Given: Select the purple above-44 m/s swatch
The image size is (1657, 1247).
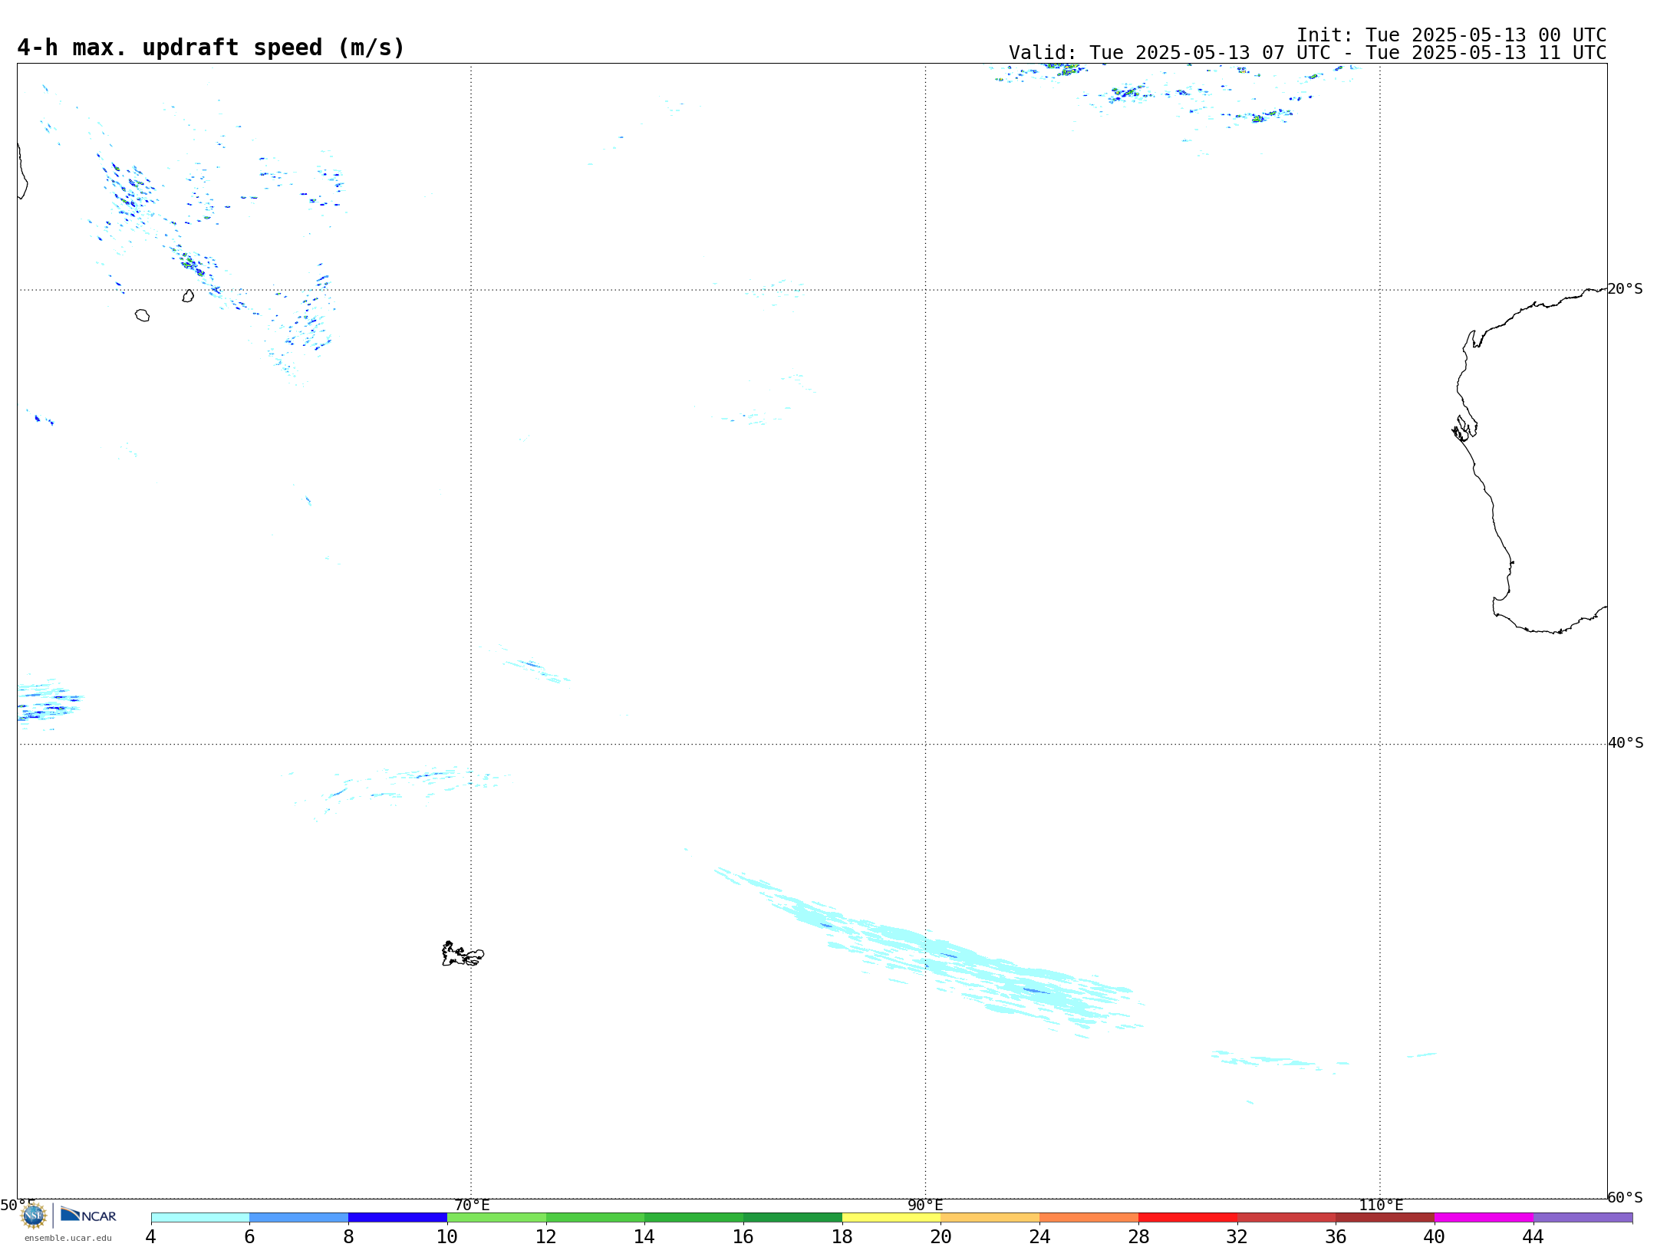Looking at the screenshot, I should coord(1583,1218).
